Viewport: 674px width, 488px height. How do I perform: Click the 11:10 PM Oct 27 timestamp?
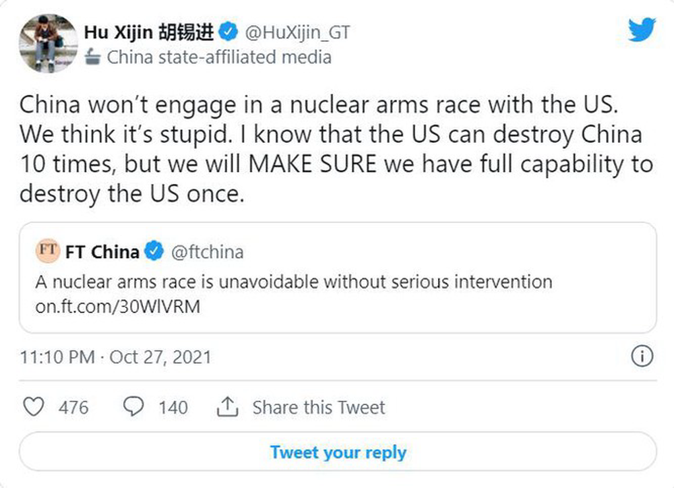(115, 357)
